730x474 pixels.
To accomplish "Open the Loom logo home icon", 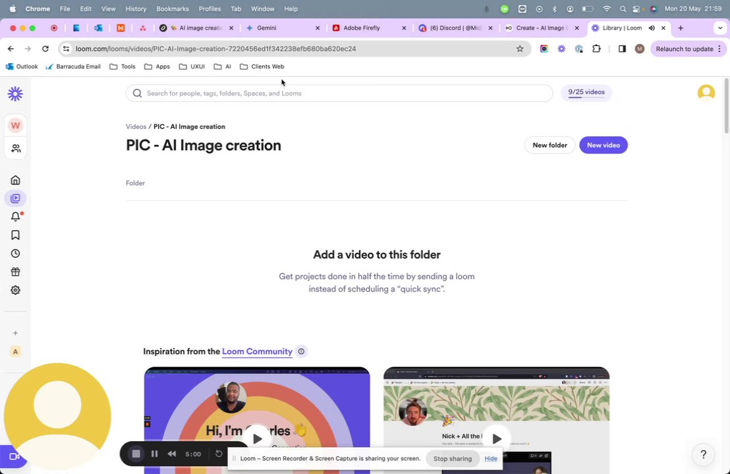I will pos(15,94).
